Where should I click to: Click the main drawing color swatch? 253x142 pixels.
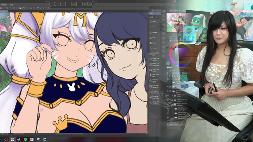(168, 63)
